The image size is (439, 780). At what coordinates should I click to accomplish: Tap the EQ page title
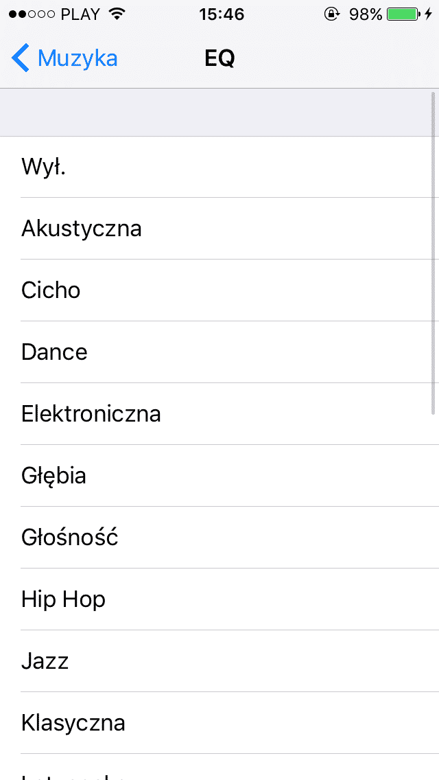pyautogui.click(x=219, y=58)
